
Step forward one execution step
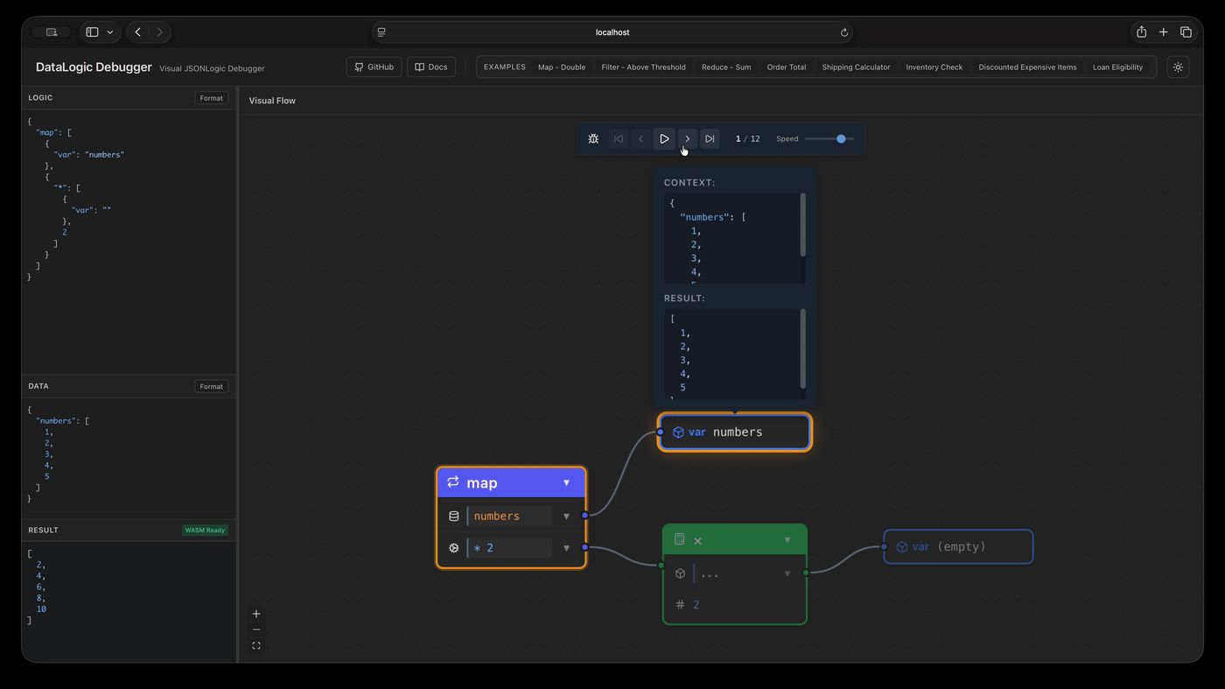687,138
